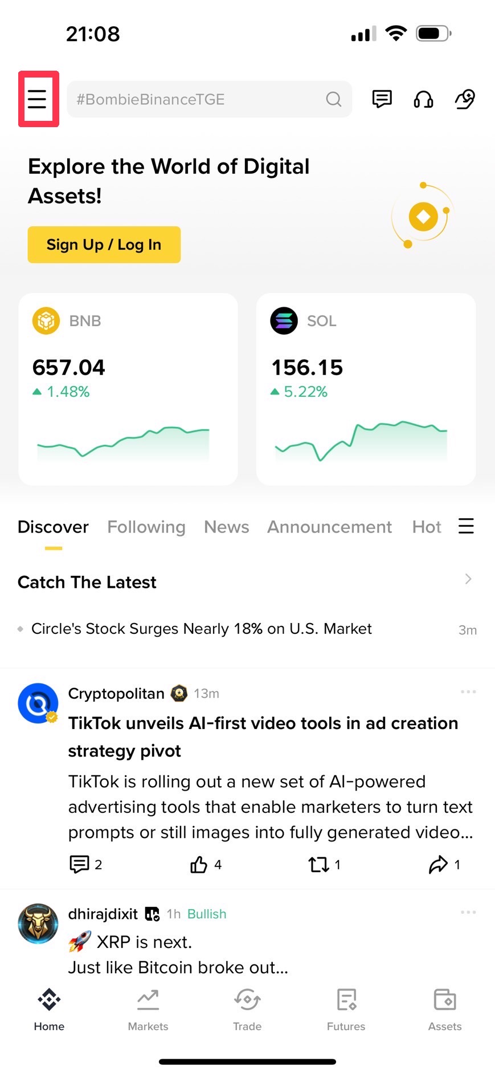The height and width of the screenshot is (1074, 495).
Task: Like the Cryptopolitan TikTok post
Action: pos(199,865)
